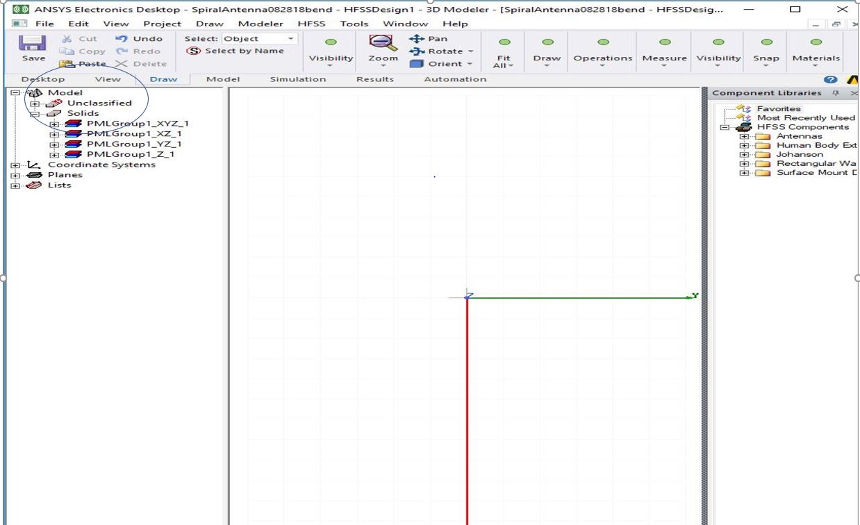Expand PMLGroup1_YZ_1 node
860x525 pixels.
(x=54, y=144)
